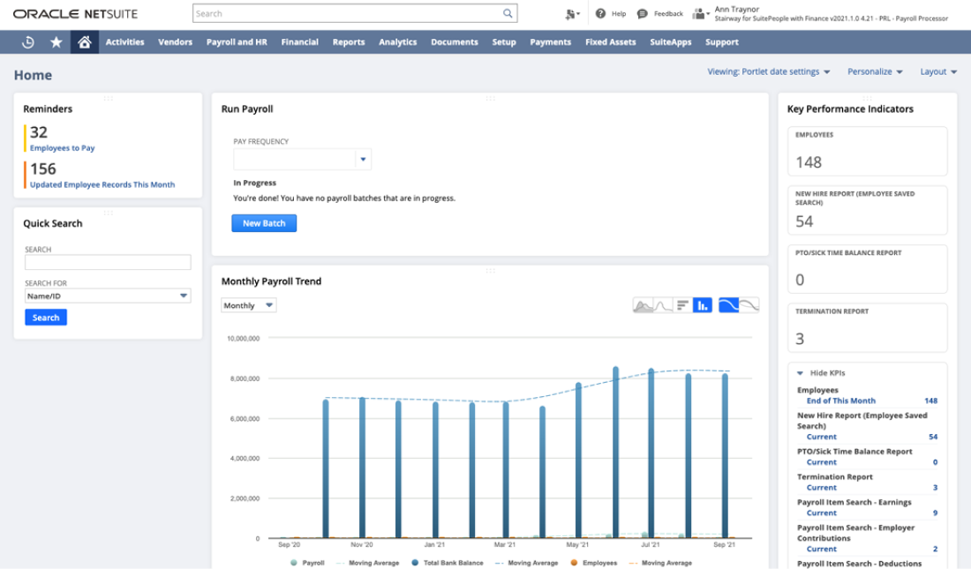The image size is (971, 569).
Task: Grab the Reminders portlet drag handle
Action: click(x=109, y=98)
